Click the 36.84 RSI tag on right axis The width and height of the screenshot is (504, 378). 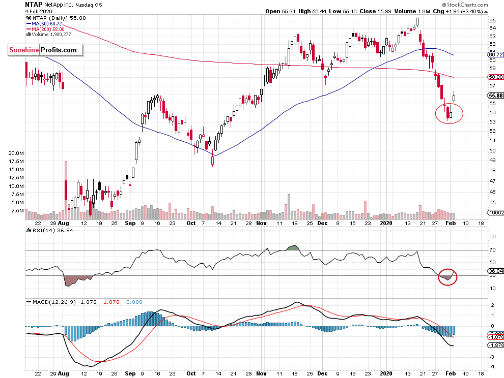click(496, 271)
